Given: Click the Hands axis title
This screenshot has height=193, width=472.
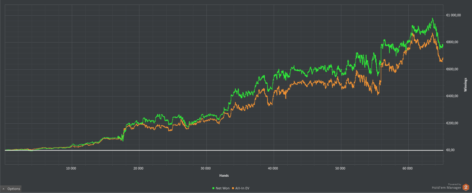Looking at the screenshot, I should (x=224, y=176).
